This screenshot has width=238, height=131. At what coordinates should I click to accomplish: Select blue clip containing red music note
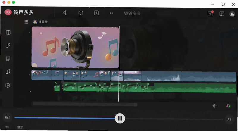point(90,75)
